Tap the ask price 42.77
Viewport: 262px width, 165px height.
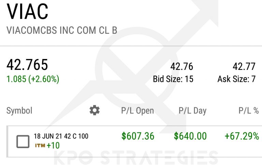pos(244,66)
